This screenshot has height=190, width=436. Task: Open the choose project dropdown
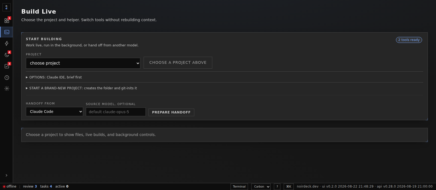tap(83, 63)
